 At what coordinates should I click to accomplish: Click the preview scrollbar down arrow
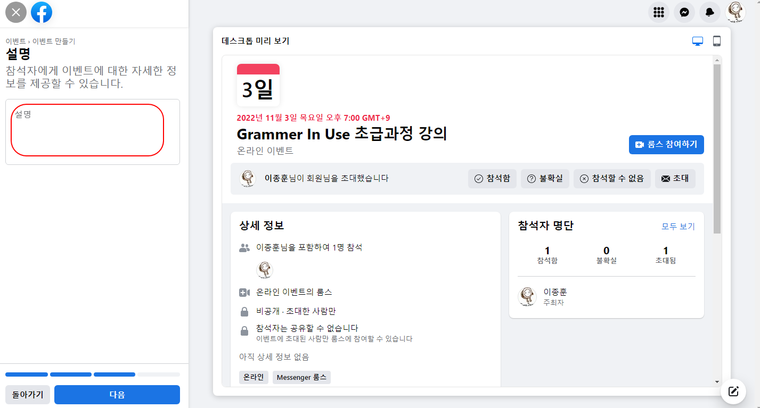pos(717,381)
